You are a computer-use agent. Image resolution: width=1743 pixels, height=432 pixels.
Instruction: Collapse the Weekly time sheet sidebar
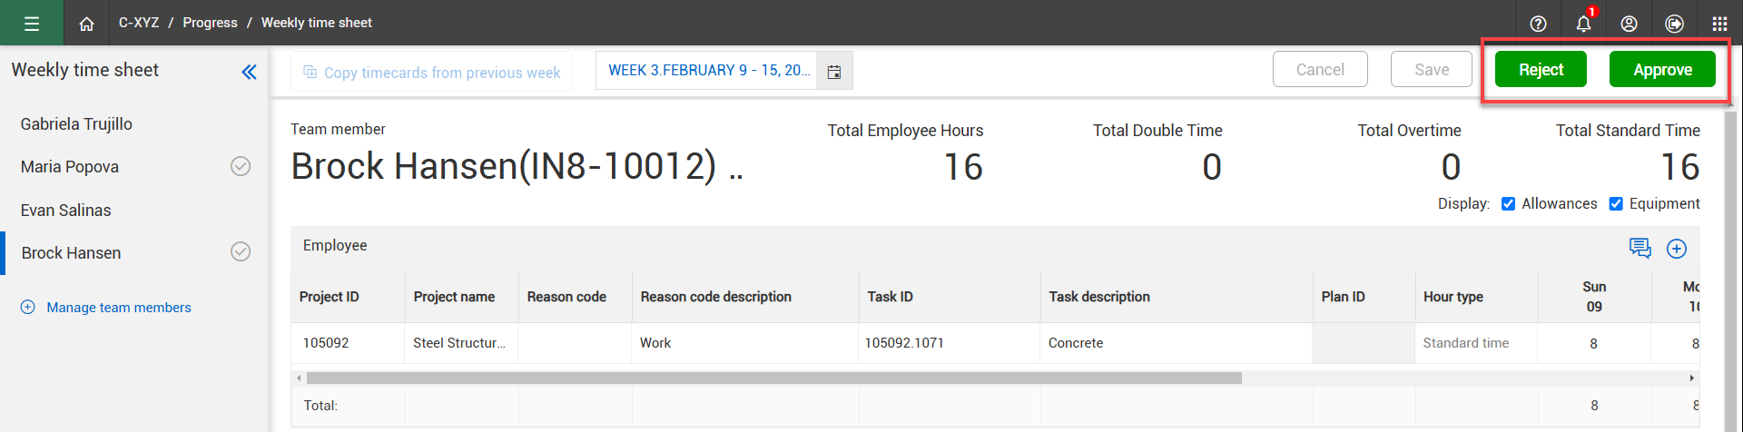coord(249,72)
